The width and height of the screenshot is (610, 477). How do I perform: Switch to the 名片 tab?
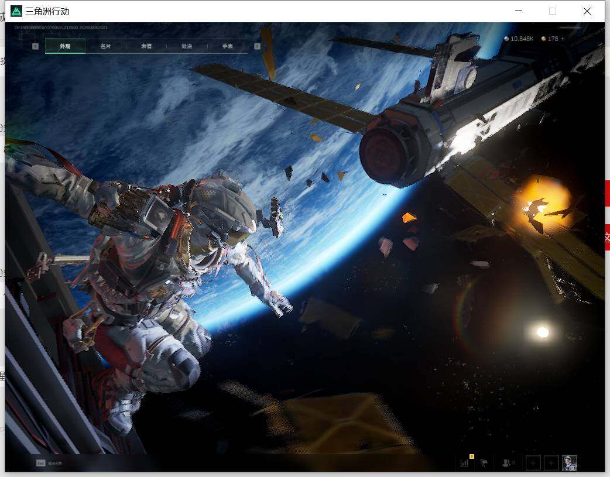(105, 46)
